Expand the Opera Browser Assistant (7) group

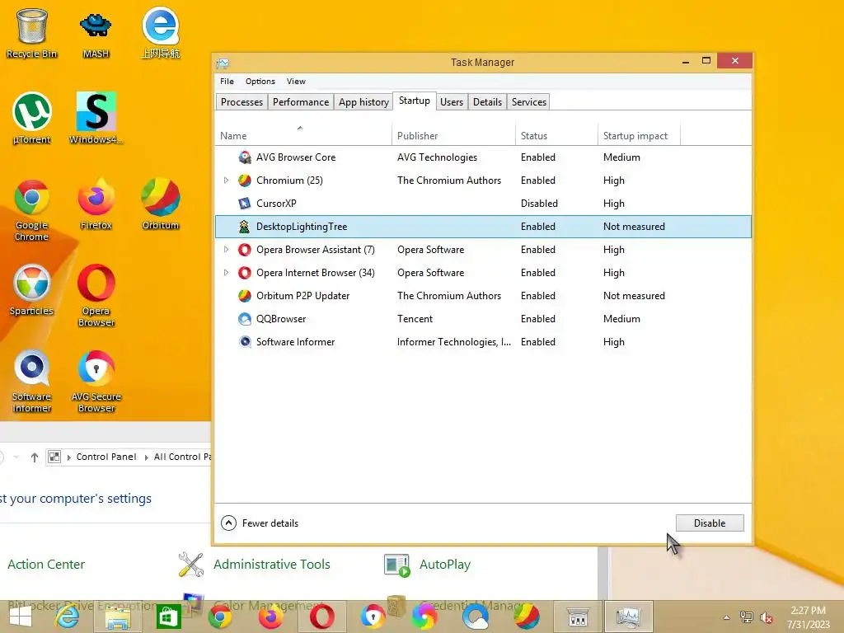coord(226,250)
